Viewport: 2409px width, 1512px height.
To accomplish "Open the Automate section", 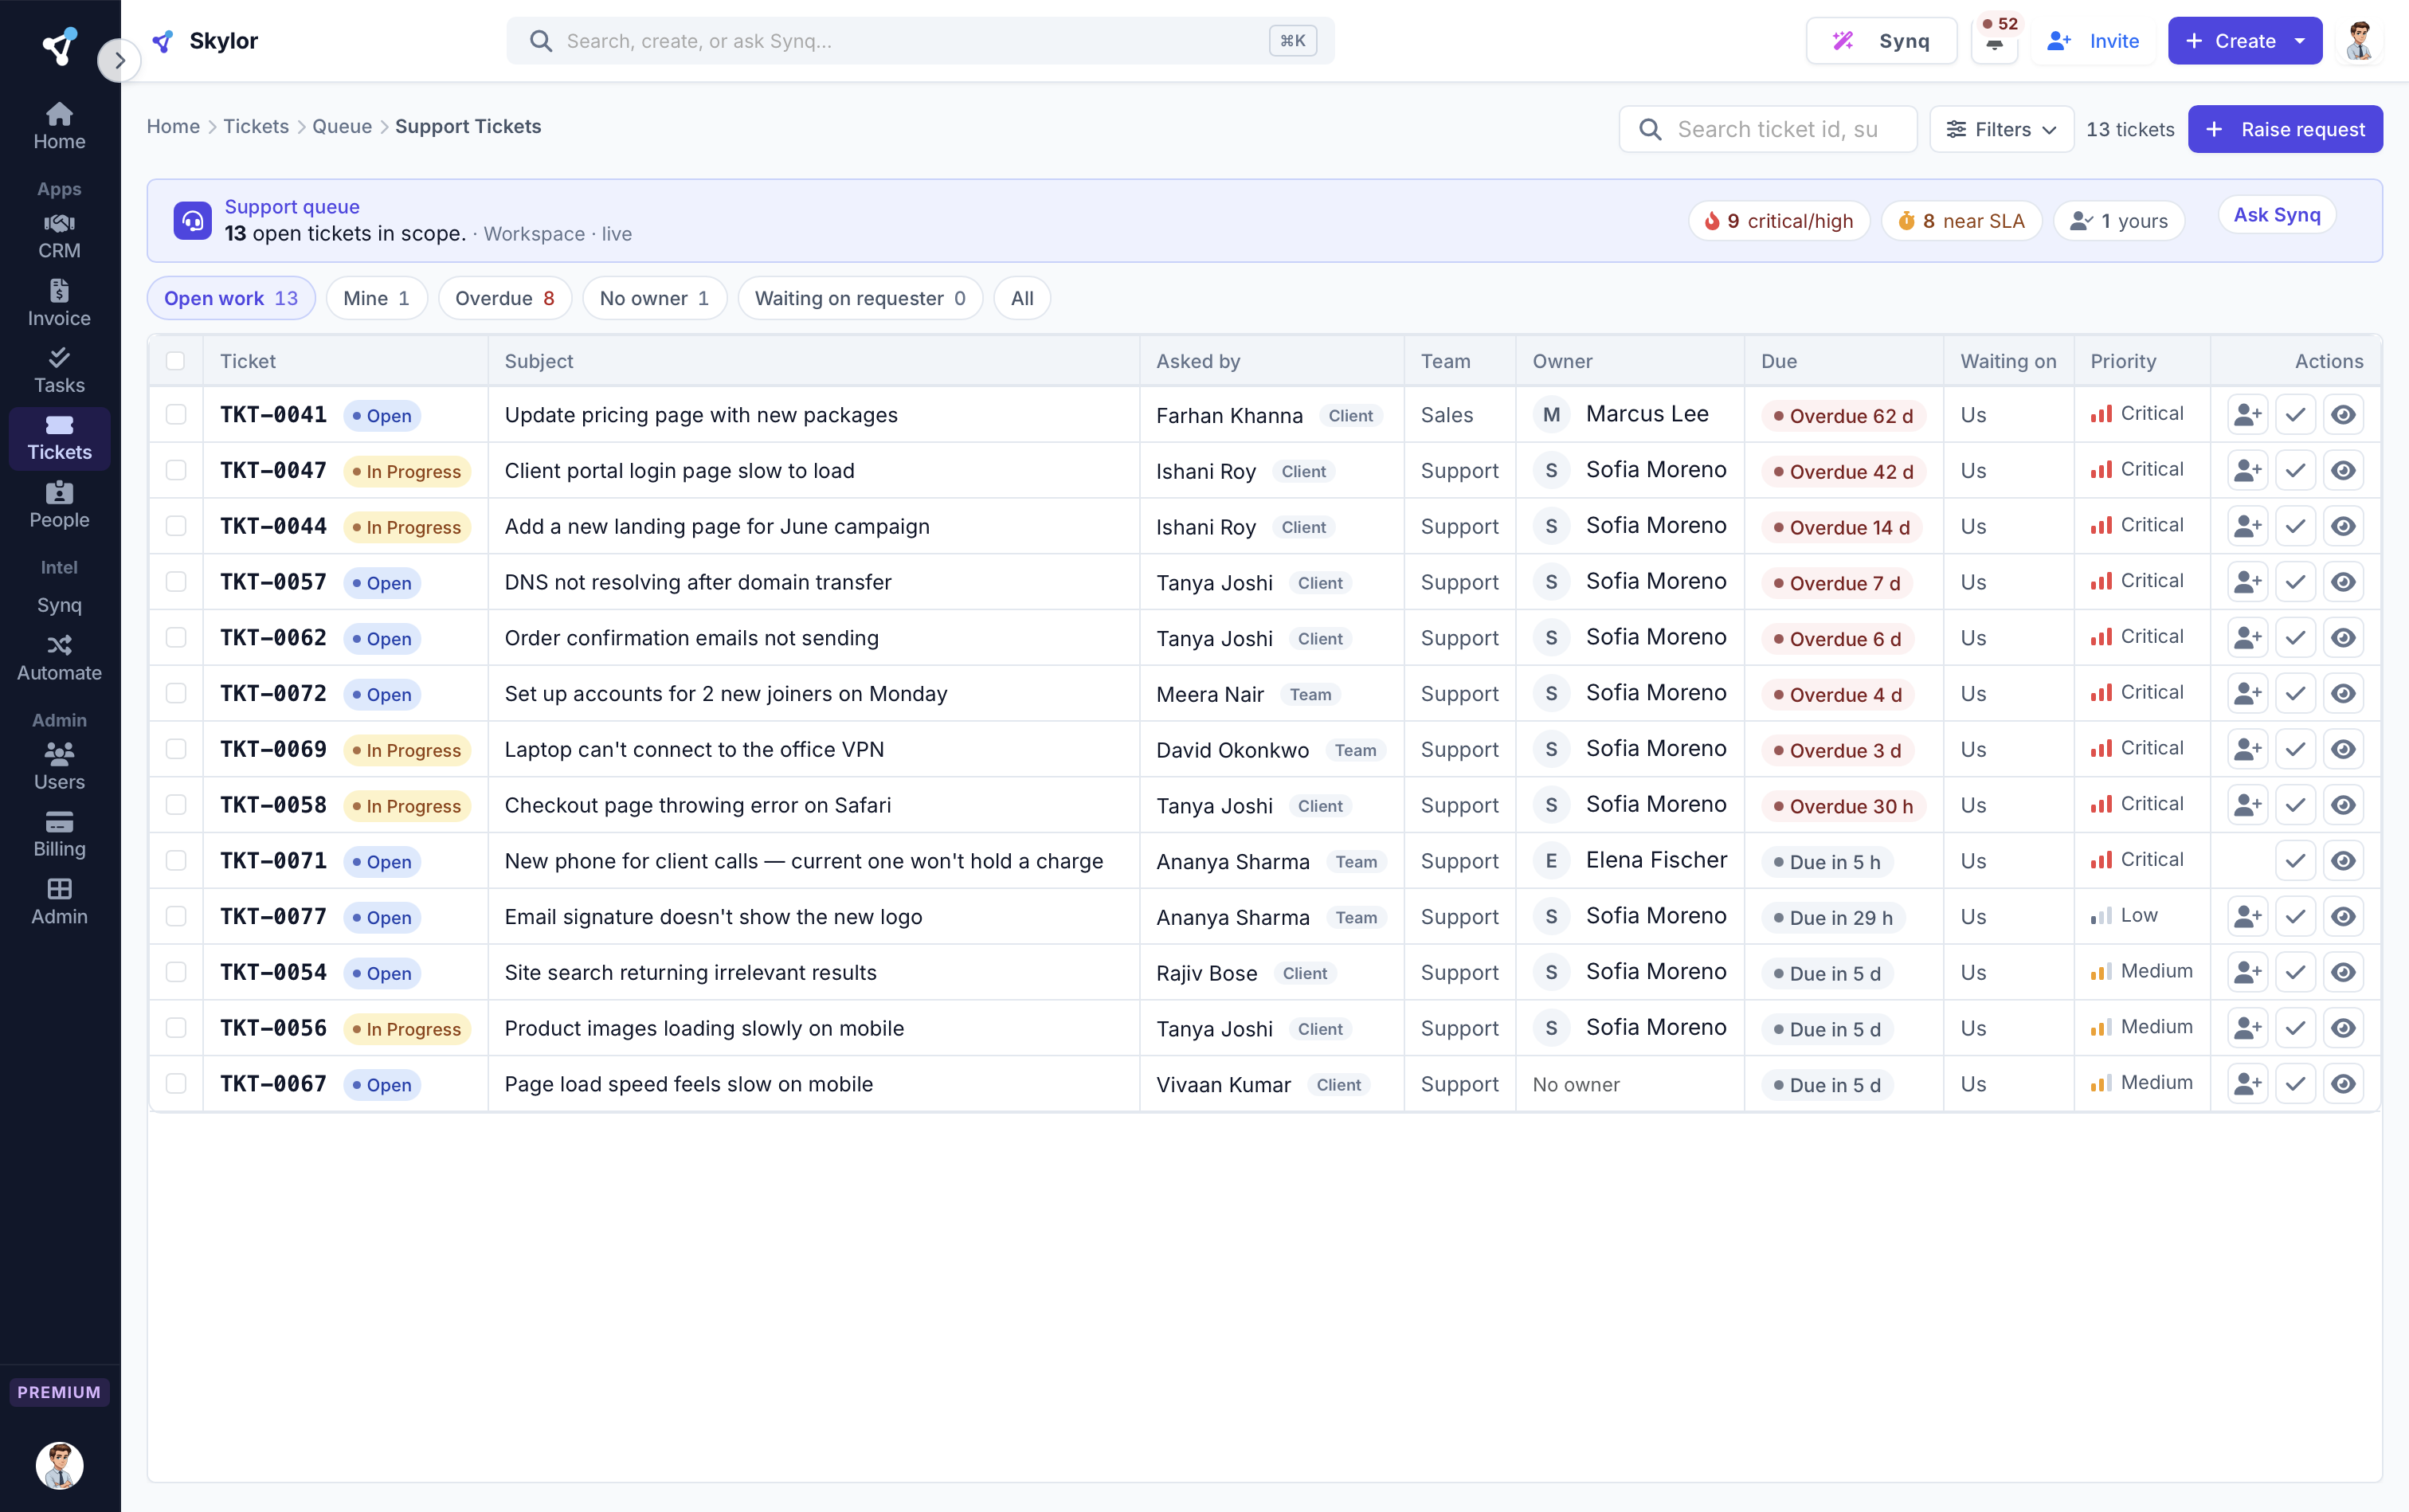I will tap(59, 658).
